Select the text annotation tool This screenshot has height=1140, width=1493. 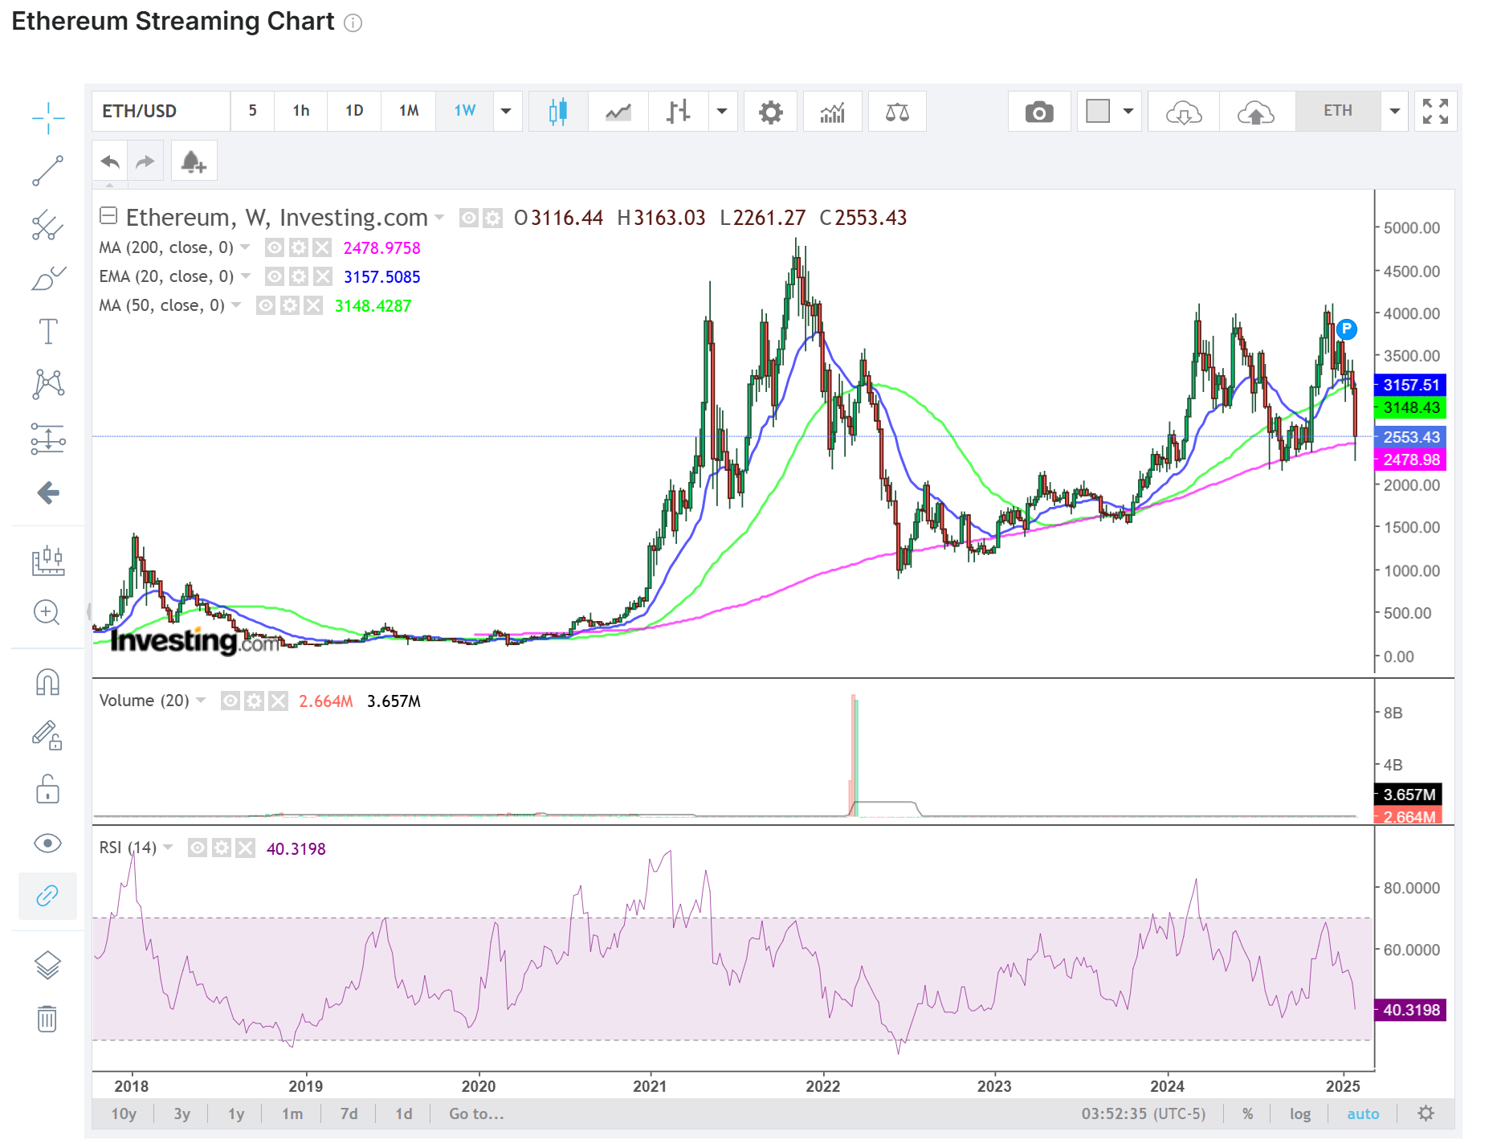pyautogui.click(x=47, y=331)
